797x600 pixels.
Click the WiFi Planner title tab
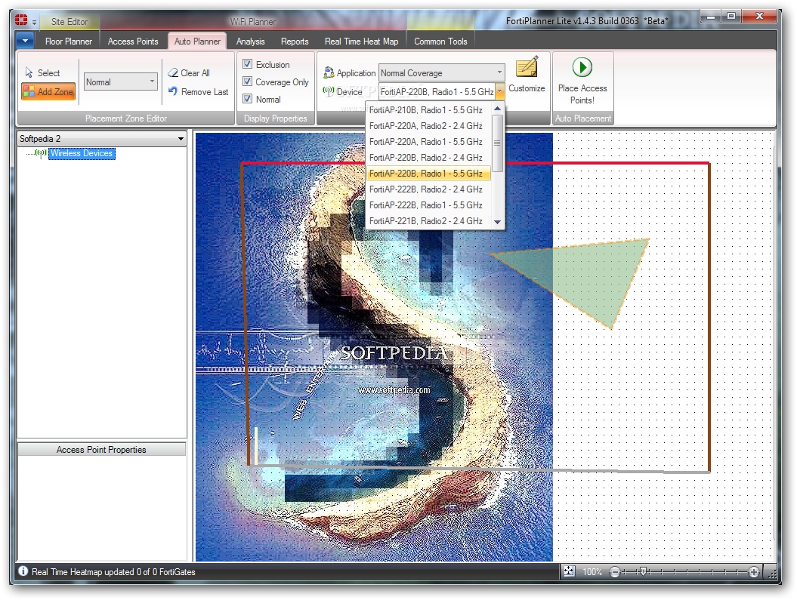(252, 22)
